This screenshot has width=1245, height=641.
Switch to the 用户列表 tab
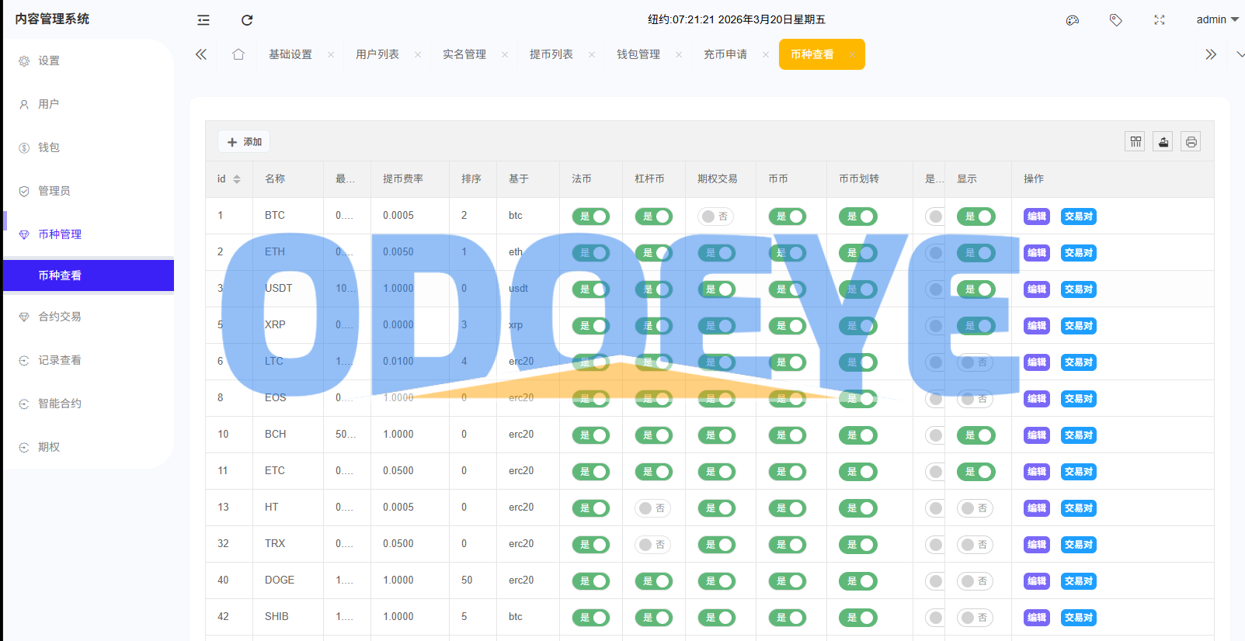click(377, 54)
